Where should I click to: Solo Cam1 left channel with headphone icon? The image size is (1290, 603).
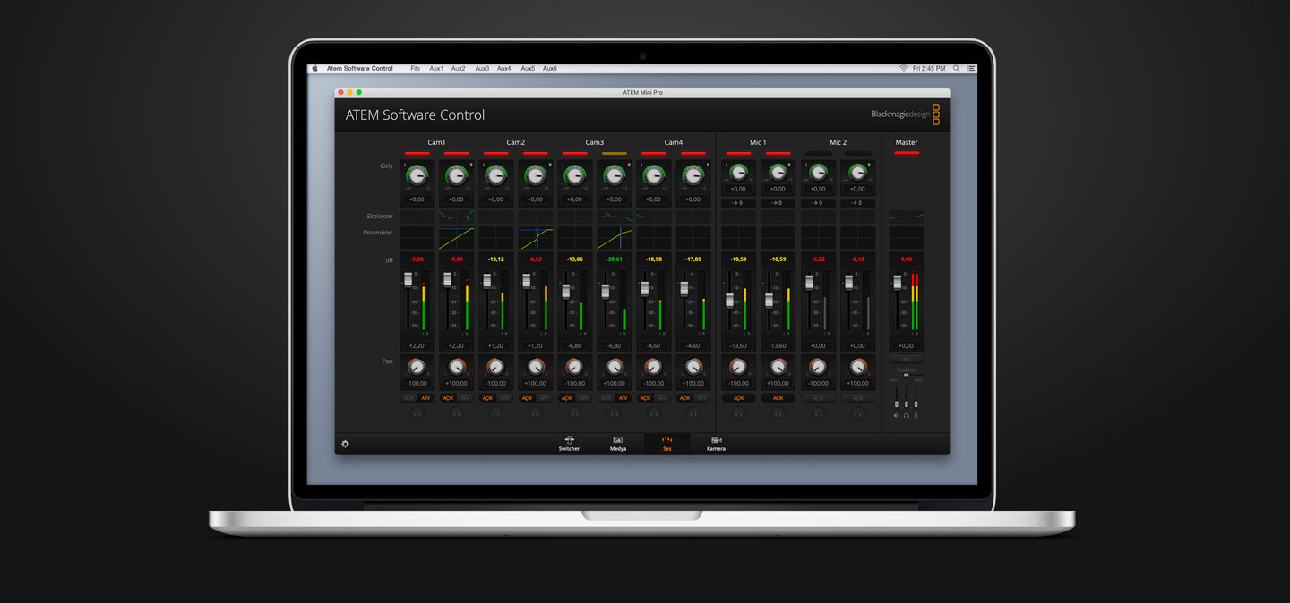pos(417,414)
